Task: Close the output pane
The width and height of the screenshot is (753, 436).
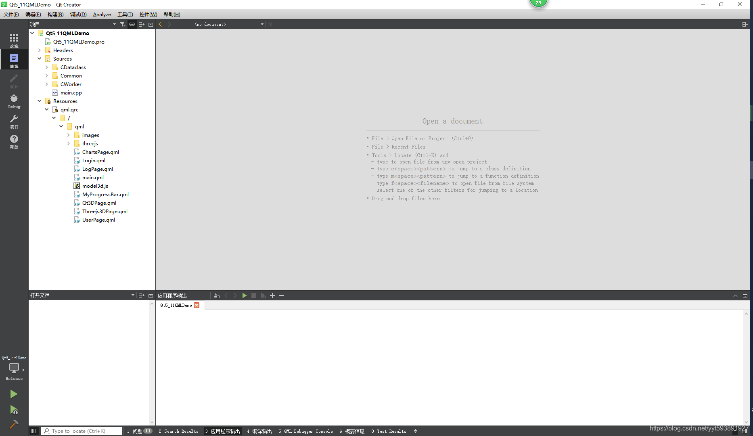Action: [x=745, y=296]
